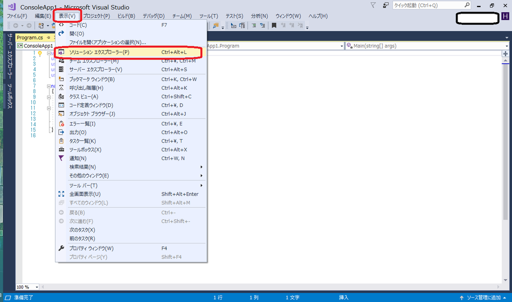Open 出力(O) window from the menu

(131, 132)
